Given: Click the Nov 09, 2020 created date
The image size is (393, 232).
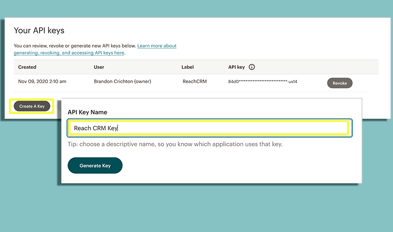Looking at the screenshot, I should tap(42, 82).
